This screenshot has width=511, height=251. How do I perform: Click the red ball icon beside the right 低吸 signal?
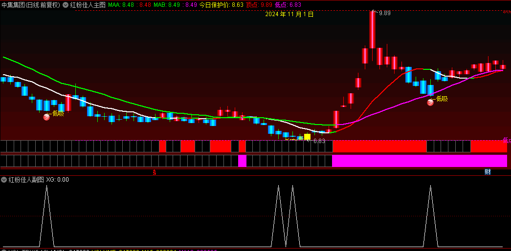(x=430, y=102)
